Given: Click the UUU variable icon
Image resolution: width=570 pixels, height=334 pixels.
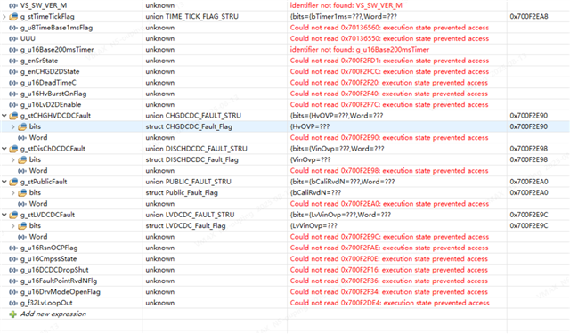Looking at the screenshot, I should click(13, 38).
